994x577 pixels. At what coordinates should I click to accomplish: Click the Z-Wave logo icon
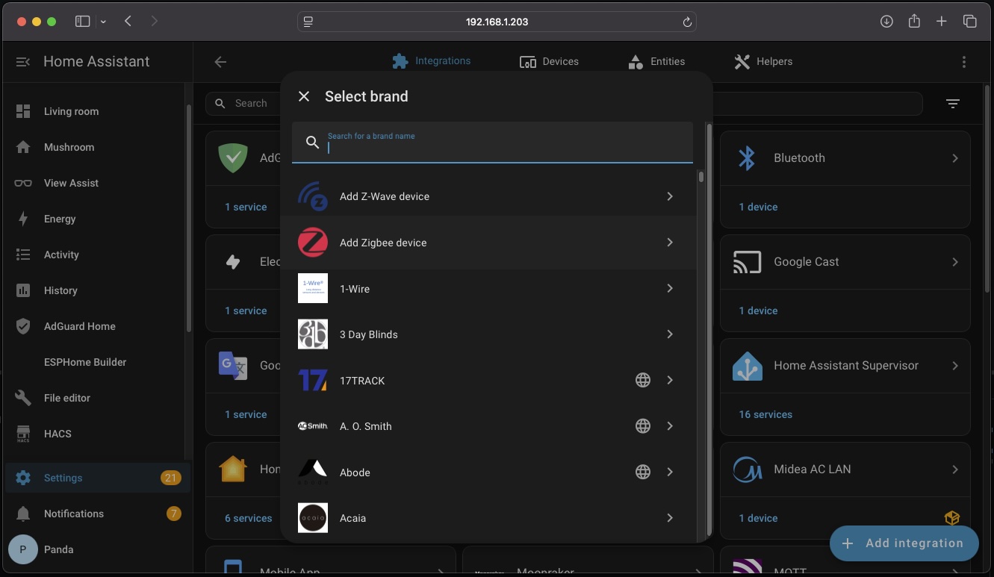click(x=313, y=196)
